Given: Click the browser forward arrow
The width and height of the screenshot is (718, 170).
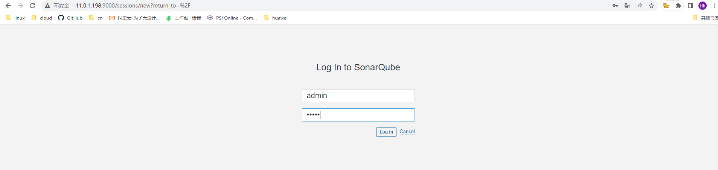Looking at the screenshot, I should point(20,6).
